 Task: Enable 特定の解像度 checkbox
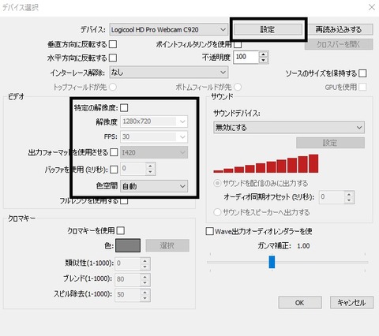tap(124, 108)
